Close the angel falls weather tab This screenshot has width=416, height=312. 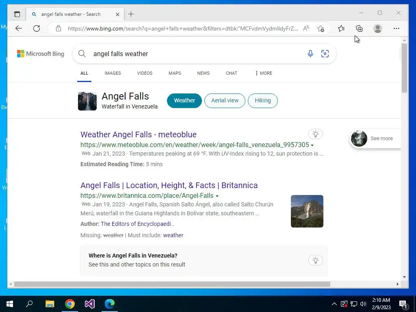click(117, 14)
